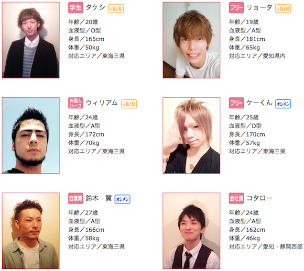Open ケーくん's profile photo
This screenshot has height=271, width=304.
[x=191, y=135]
